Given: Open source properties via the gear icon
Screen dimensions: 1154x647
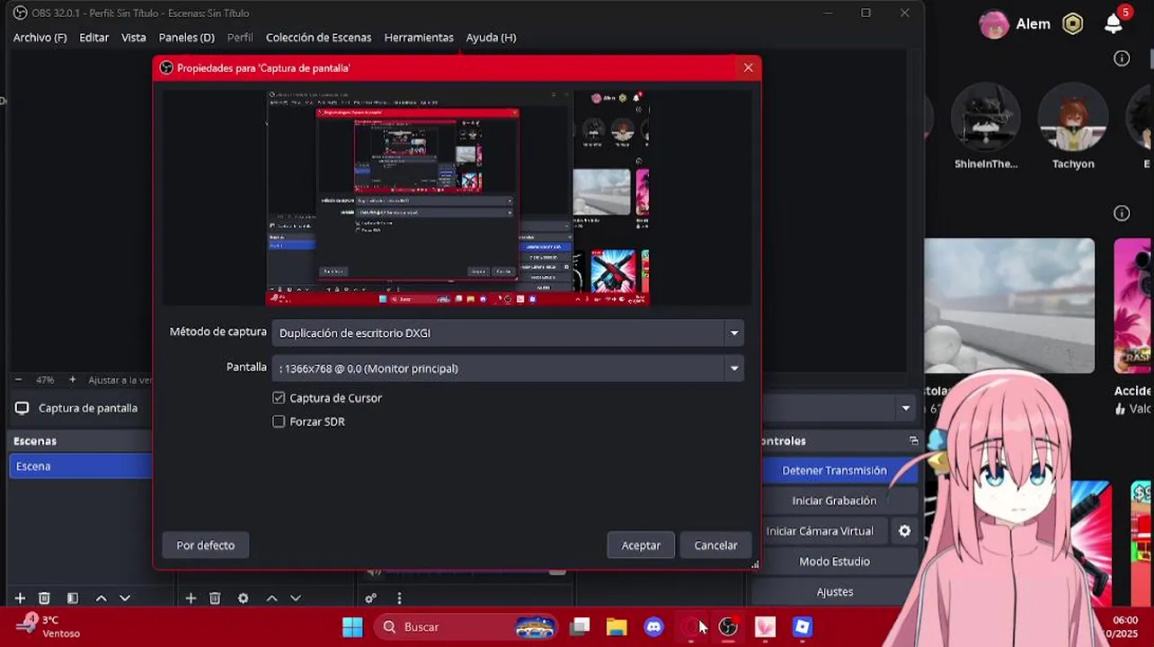Looking at the screenshot, I should tap(243, 598).
